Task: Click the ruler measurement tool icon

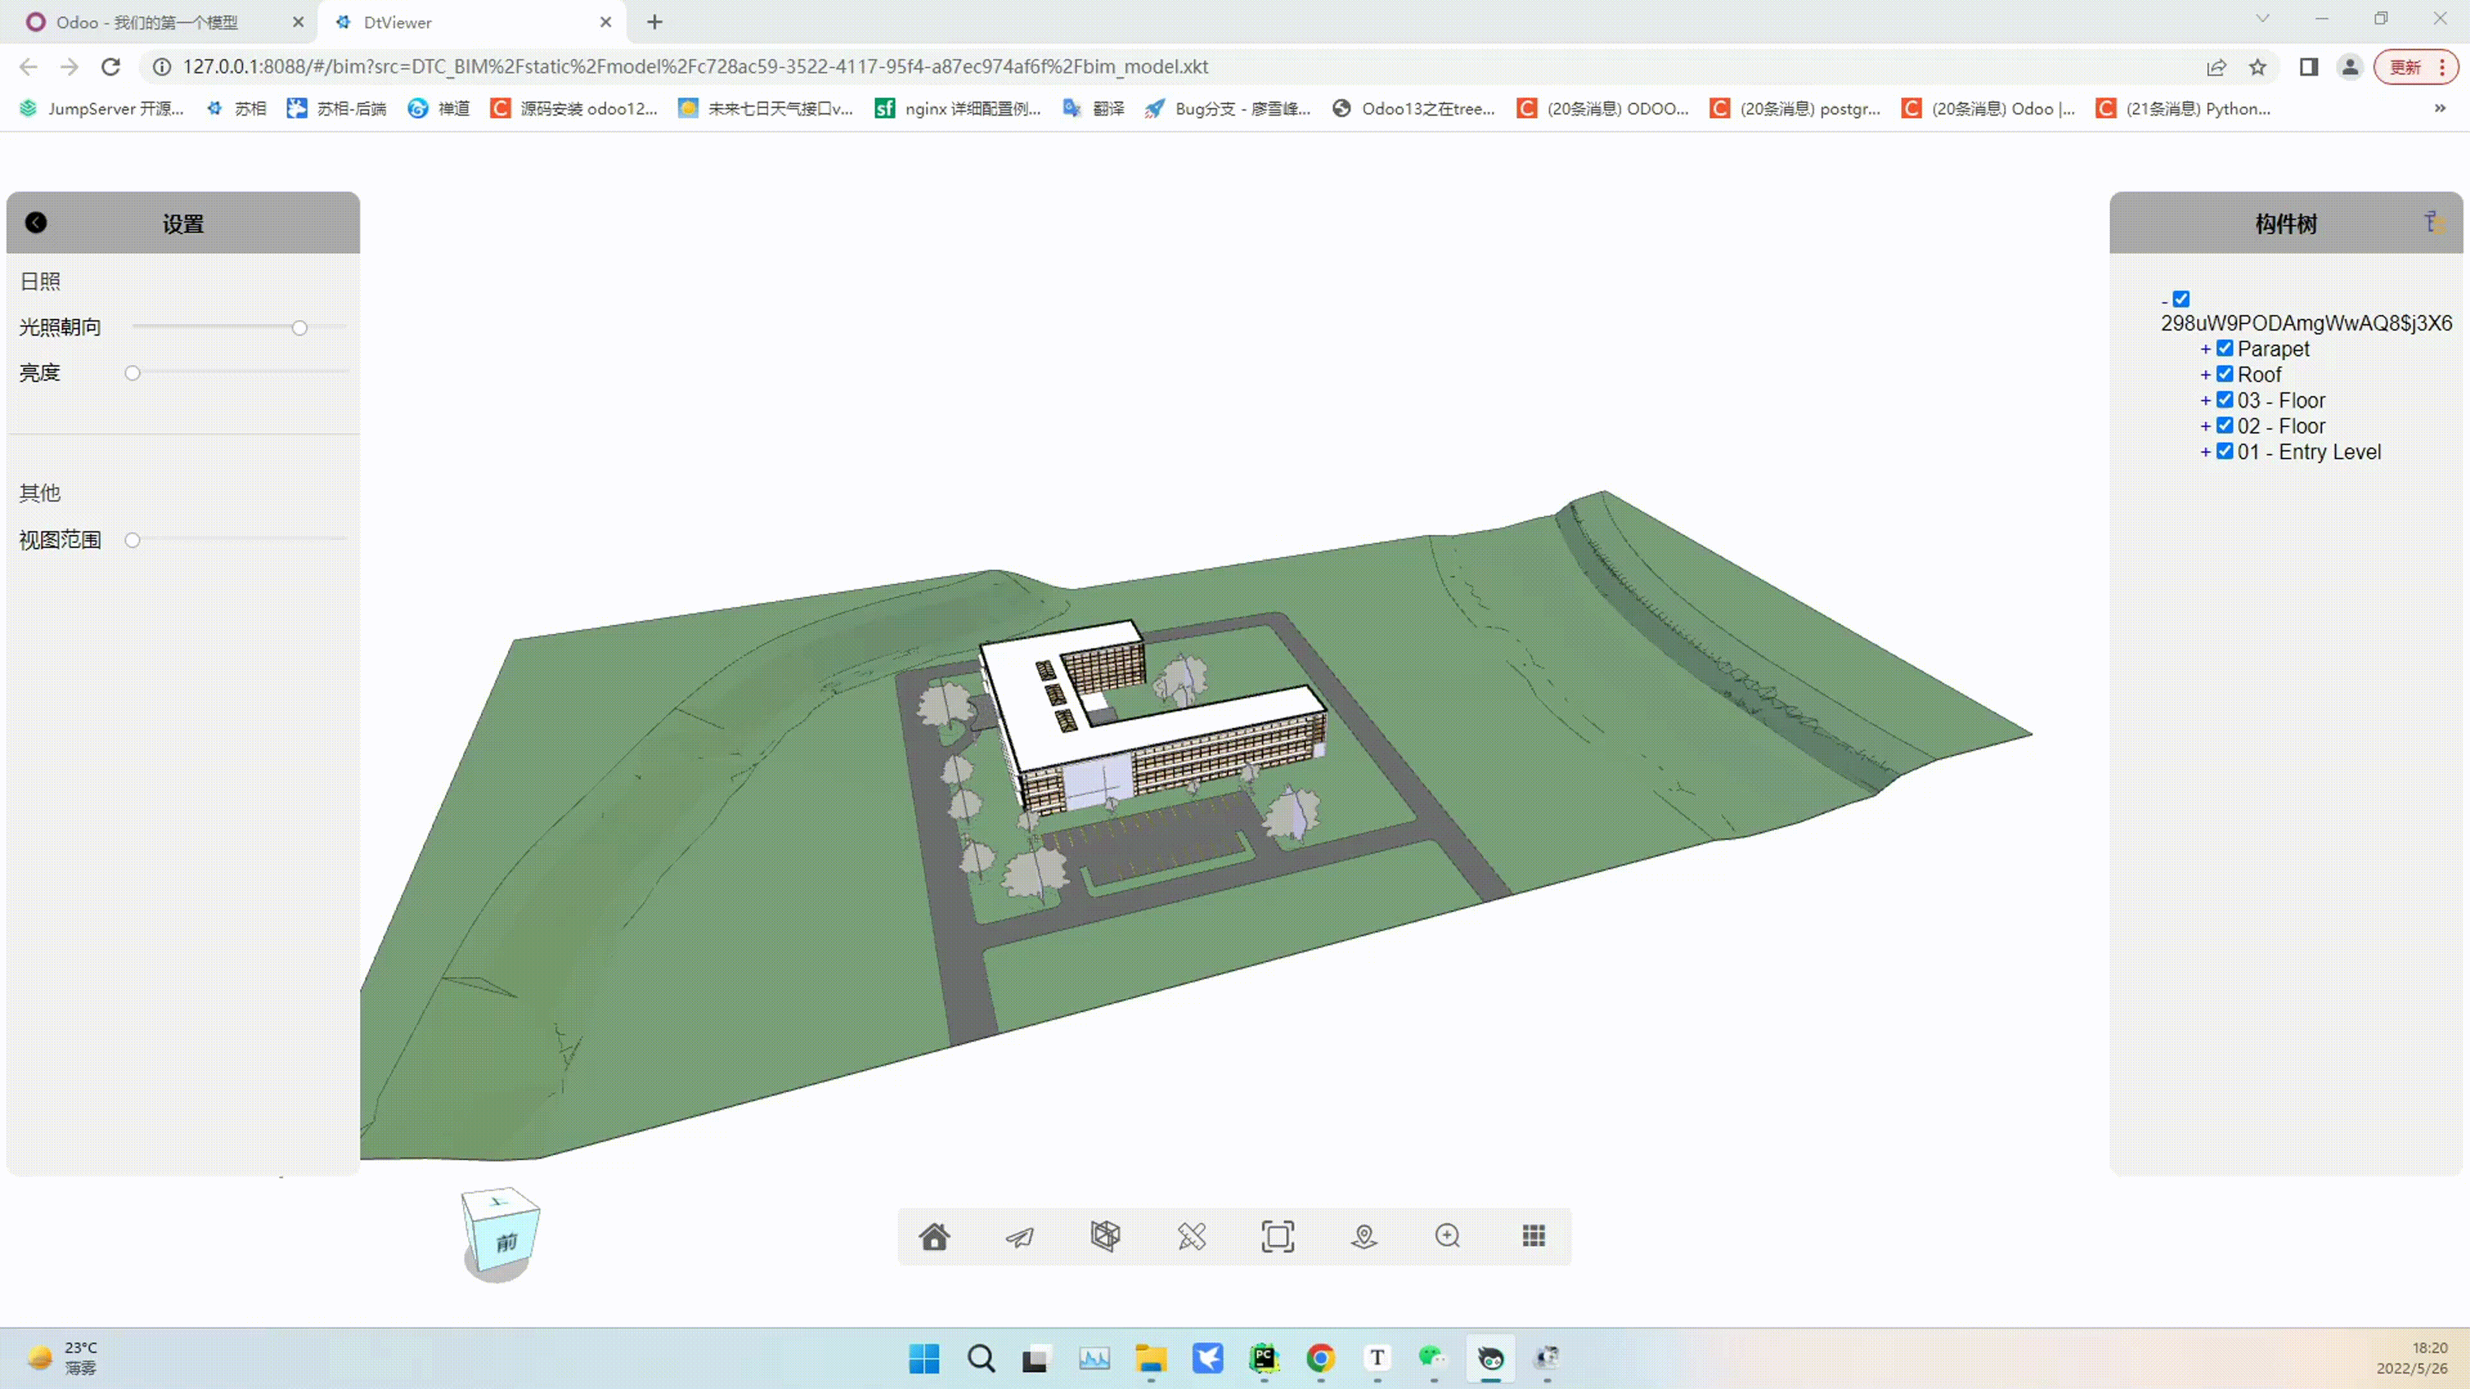Action: pyautogui.click(x=1191, y=1237)
